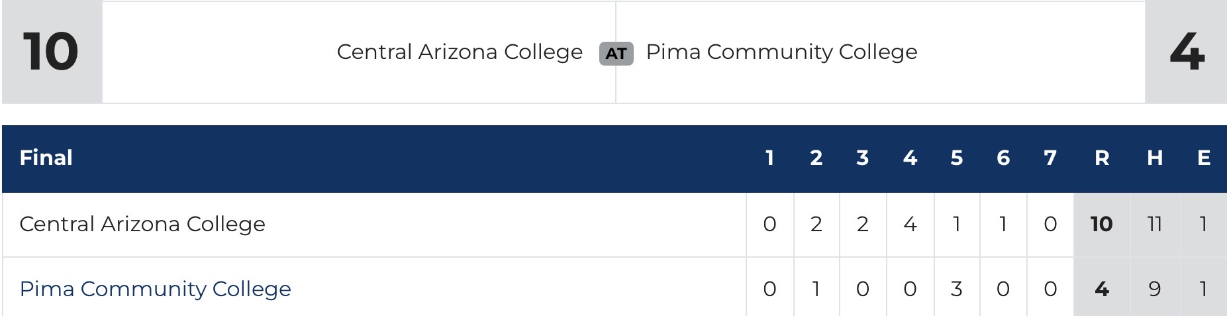Select Central Arizona College header team name
1227x316 pixels.
(x=460, y=52)
